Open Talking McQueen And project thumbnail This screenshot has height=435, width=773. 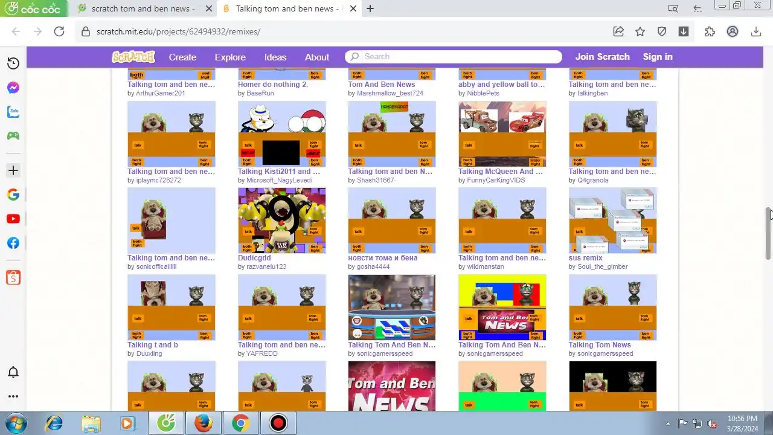(502, 134)
